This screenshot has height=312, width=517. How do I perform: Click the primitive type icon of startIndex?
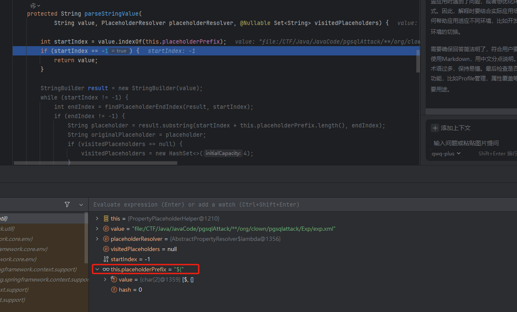106,259
